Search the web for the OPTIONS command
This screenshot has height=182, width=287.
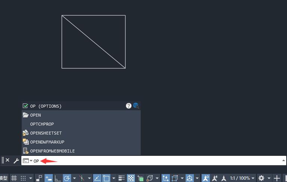pos(136,106)
